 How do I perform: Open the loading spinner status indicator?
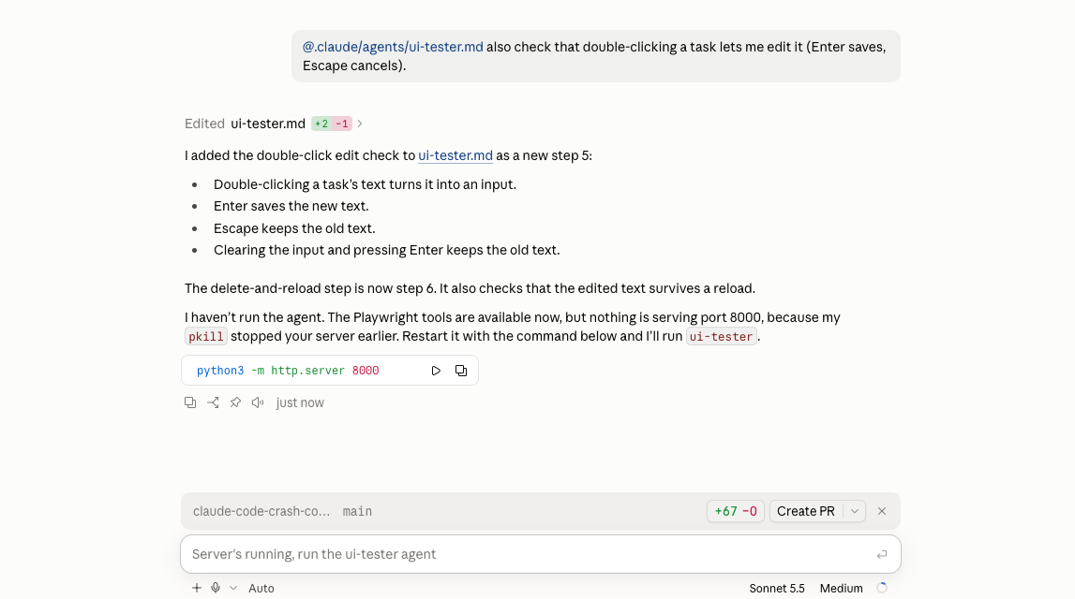(882, 588)
